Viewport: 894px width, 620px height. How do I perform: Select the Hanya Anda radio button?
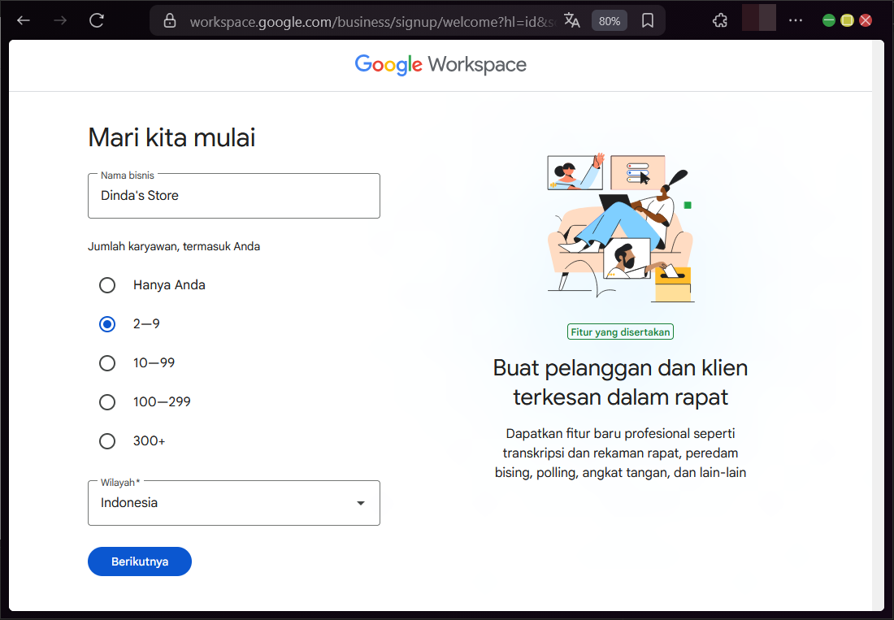pos(107,285)
